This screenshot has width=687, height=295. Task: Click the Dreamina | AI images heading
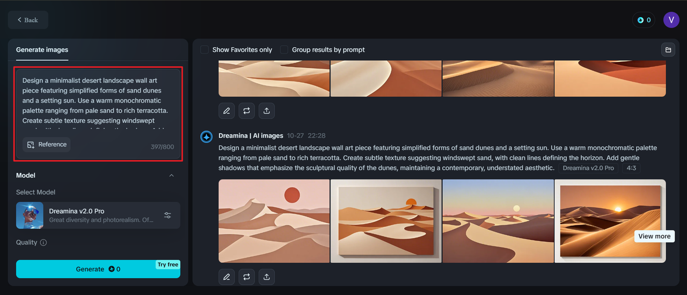pyautogui.click(x=251, y=135)
